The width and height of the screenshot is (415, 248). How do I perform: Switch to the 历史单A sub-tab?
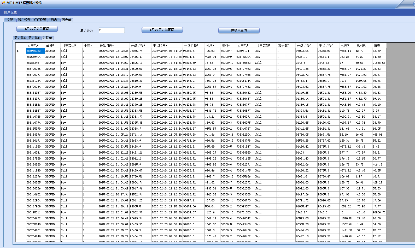click(20, 38)
